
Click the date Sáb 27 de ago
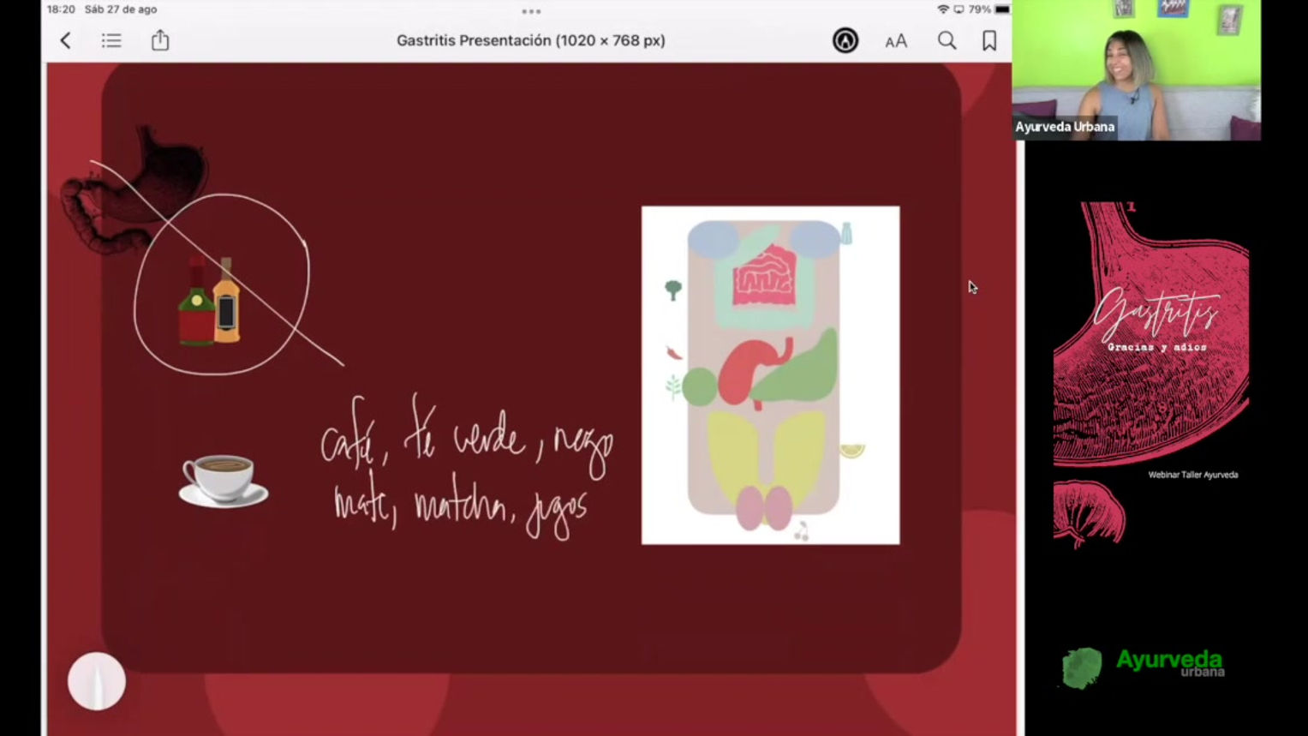pos(121,9)
